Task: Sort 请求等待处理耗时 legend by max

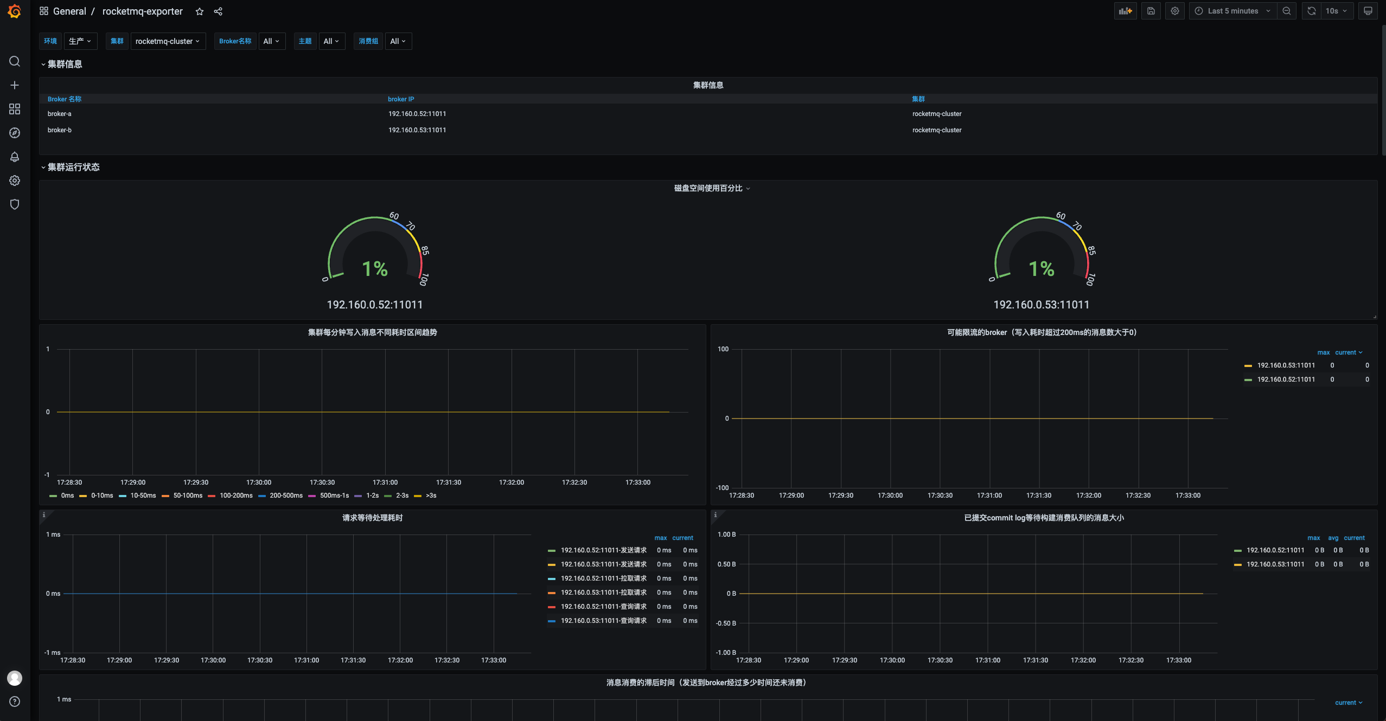Action: coord(661,538)
